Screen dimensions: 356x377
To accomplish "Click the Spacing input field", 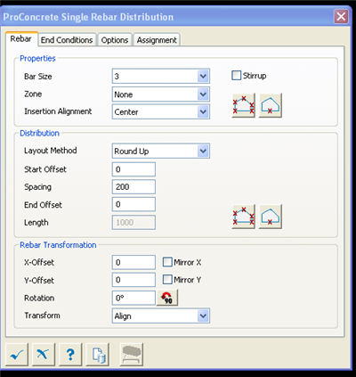I will click(x=133, y=187).
